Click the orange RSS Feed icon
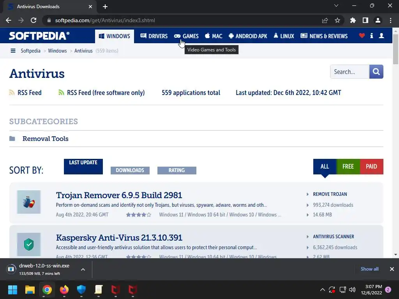The height and width of the screenshot is (299, 399). tap(12, 93)
